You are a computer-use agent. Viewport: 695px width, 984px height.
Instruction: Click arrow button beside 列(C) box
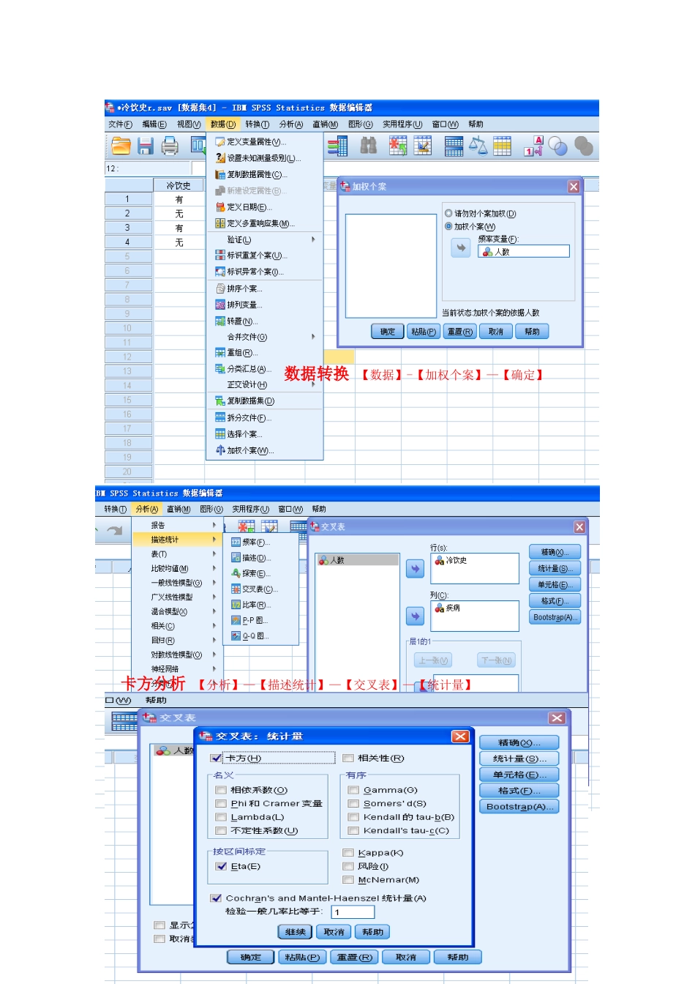point(415,616)
